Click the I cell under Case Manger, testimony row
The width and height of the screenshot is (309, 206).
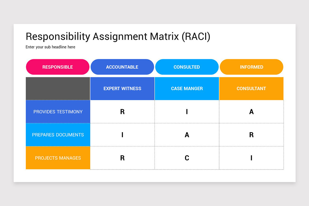pyautogui.click(x=187, y=112)
